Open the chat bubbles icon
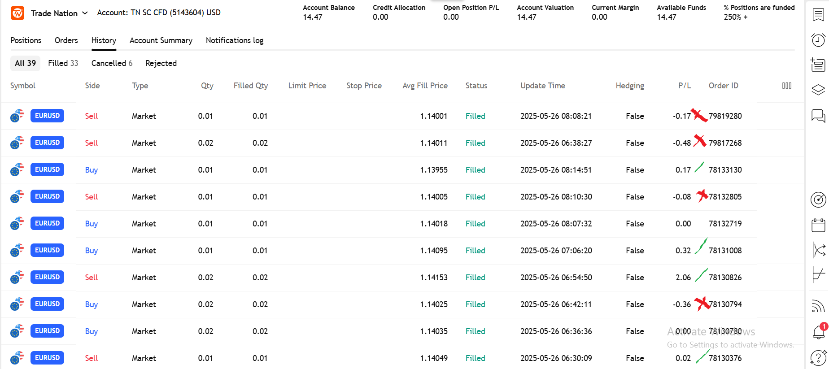This screenshot has width=829, height=369. click(818, 116)
